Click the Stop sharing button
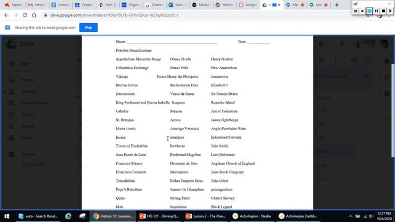The image size is (395, 222). (88, 27)
